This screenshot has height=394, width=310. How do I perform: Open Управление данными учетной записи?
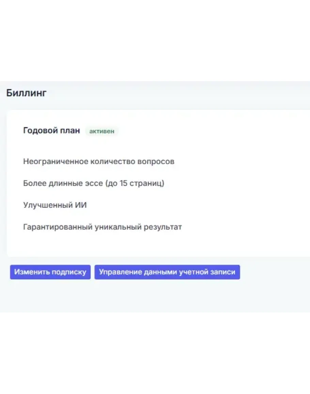click(x=167, y=272)
